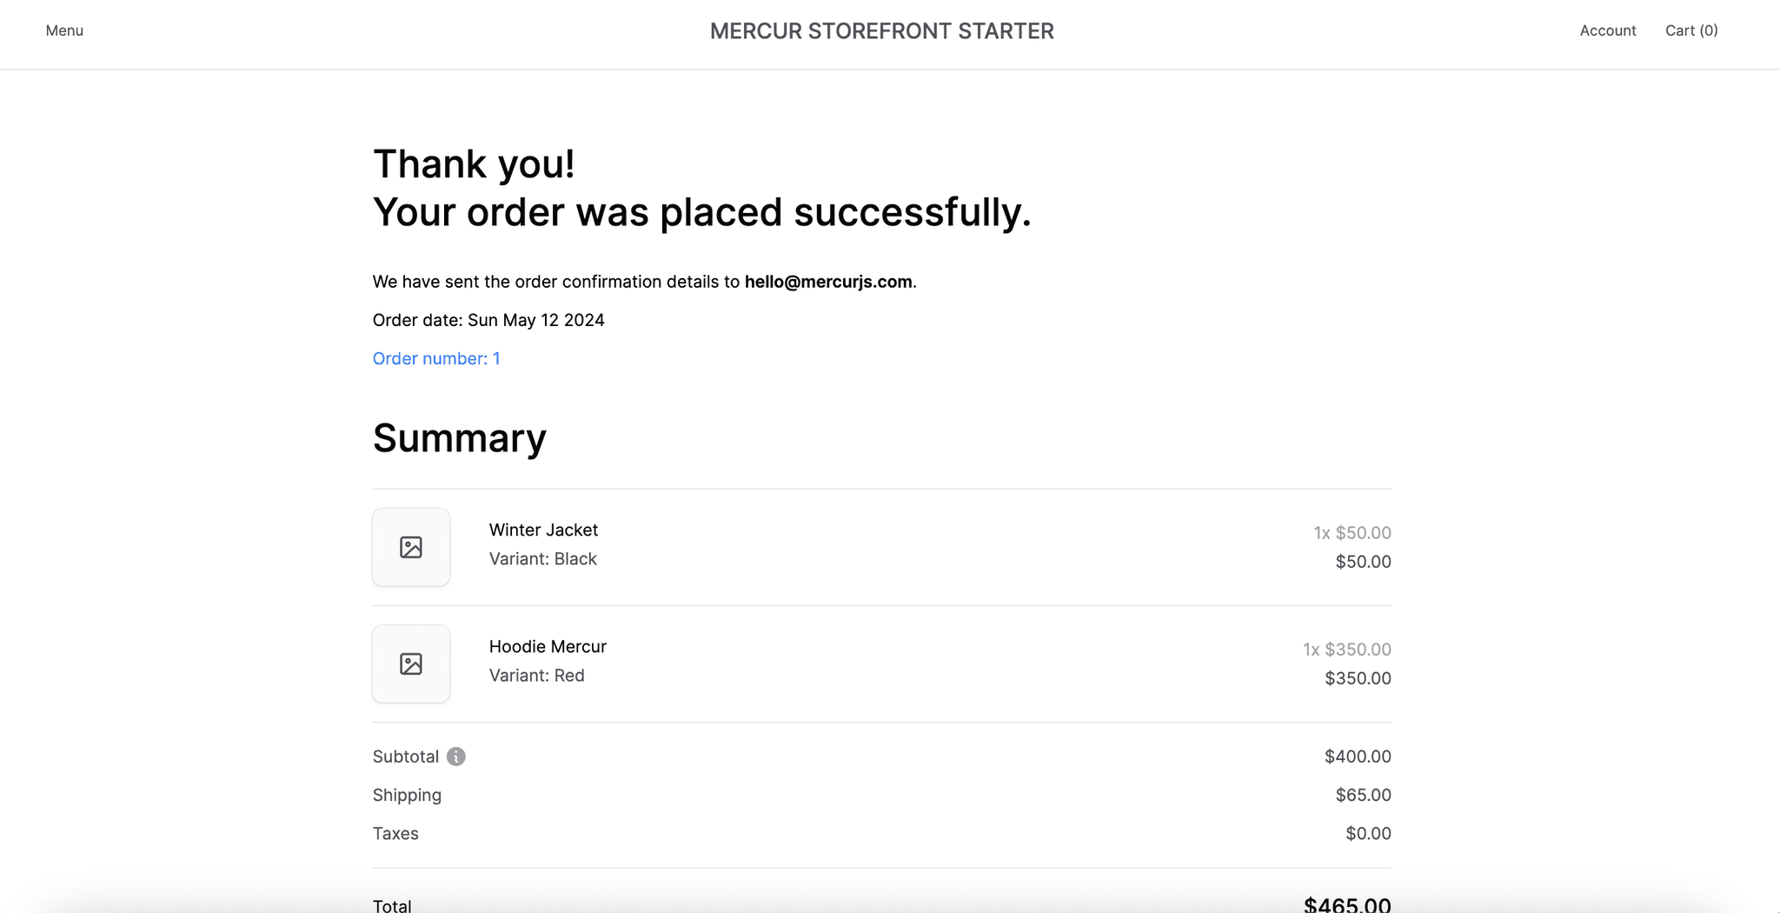Click the Variant: Red text

pos(536,675)
